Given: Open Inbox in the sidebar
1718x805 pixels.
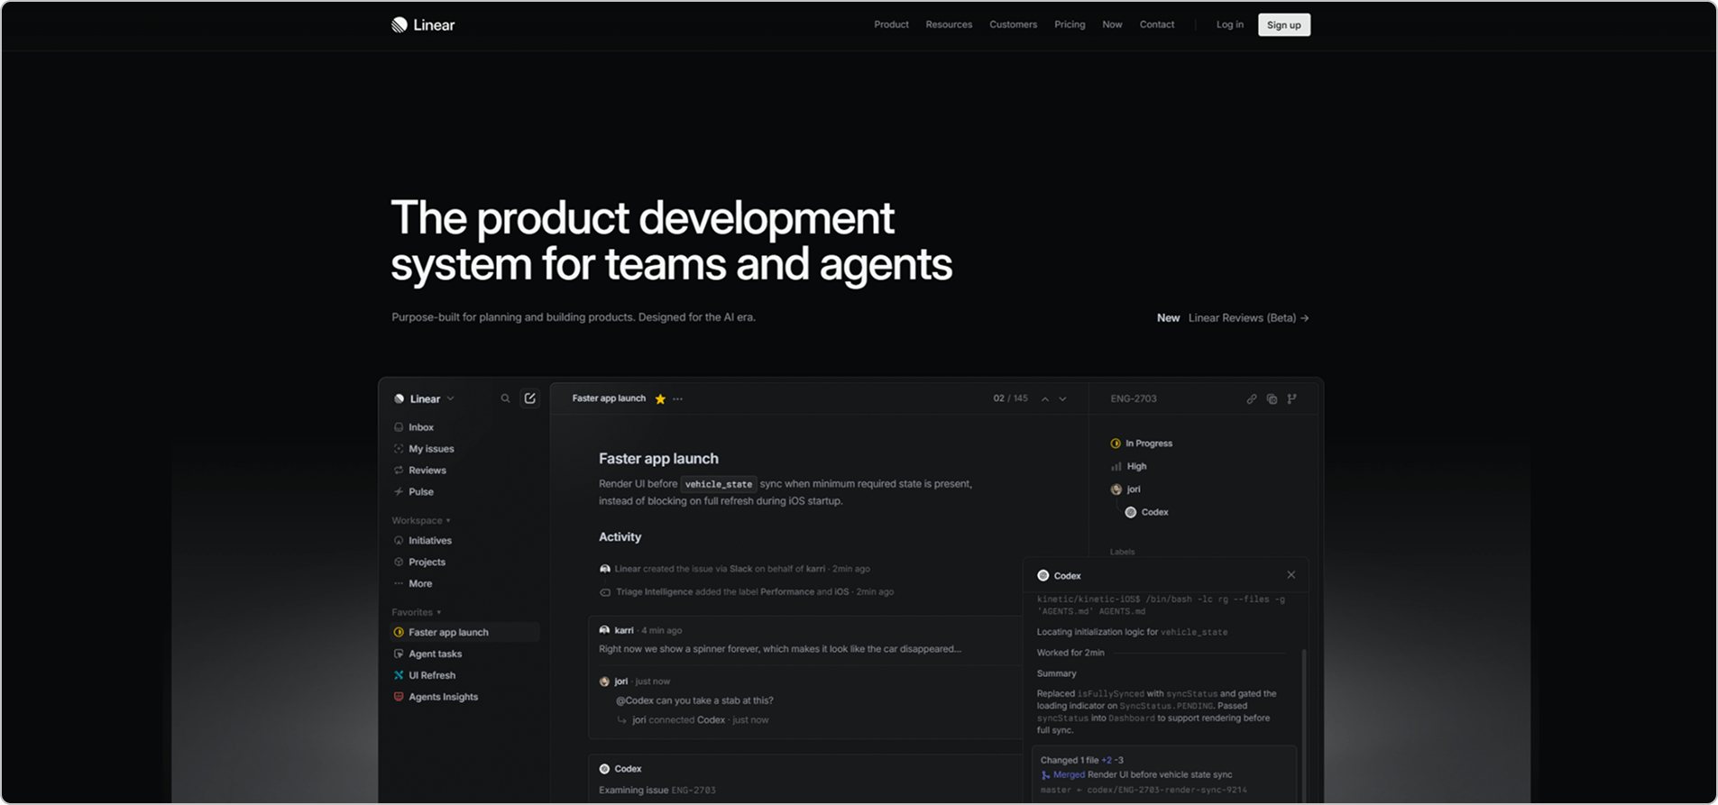Looking at the screenshot, I should 421,427.
